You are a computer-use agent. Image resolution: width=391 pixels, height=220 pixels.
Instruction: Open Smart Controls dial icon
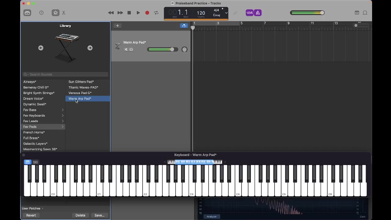(56, 13)
